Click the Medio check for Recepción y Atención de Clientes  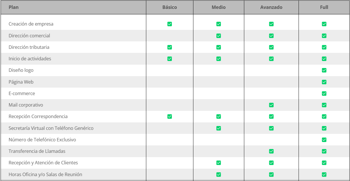coord(218,163)
